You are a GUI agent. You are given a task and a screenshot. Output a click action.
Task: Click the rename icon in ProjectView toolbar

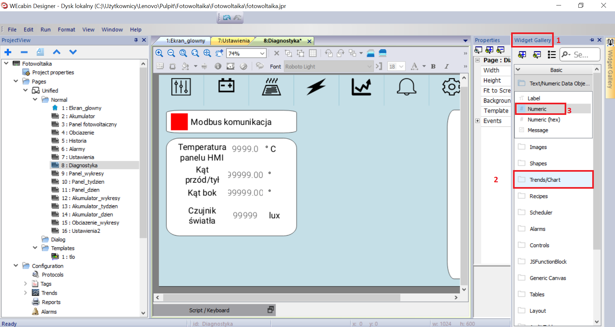click(x=40, y=52)
